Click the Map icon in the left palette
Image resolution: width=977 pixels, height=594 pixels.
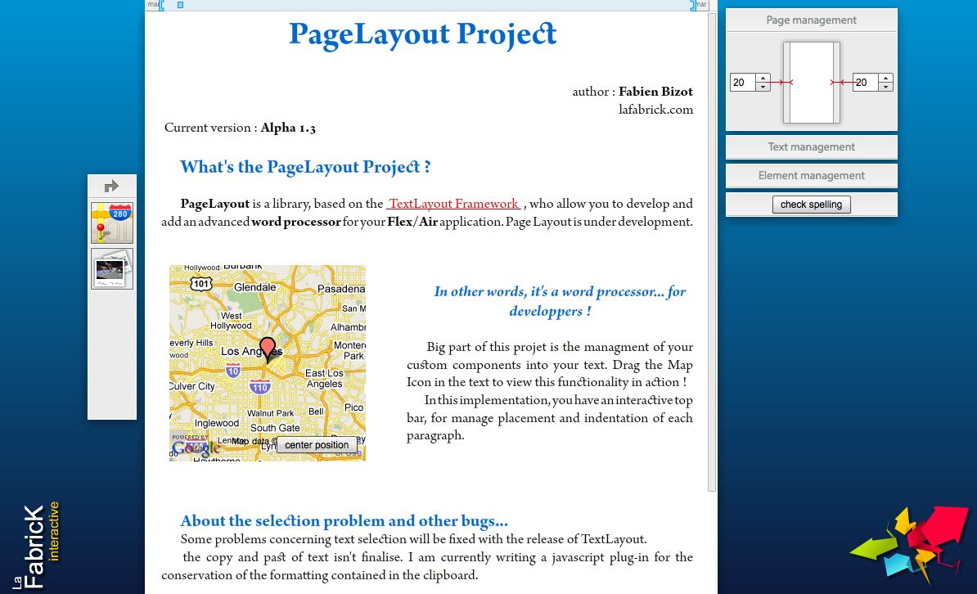pos(112,223)
